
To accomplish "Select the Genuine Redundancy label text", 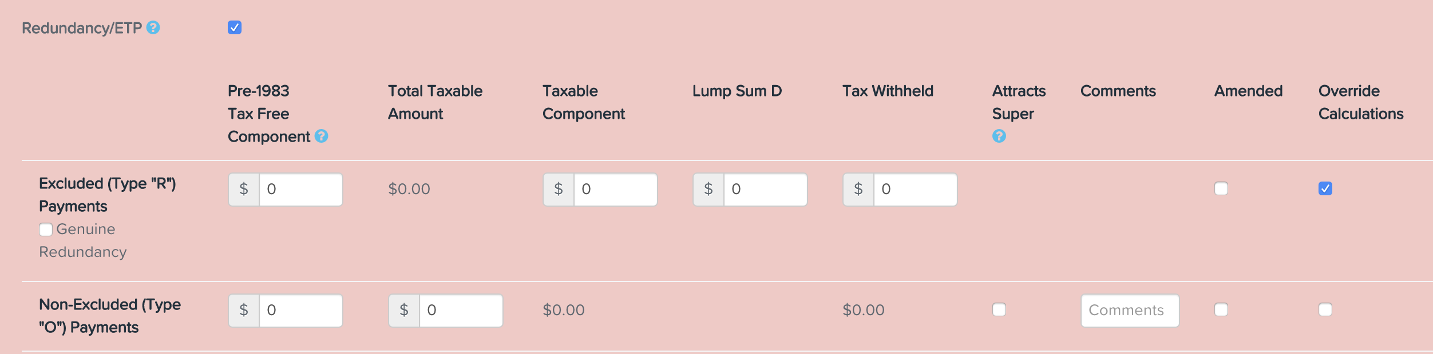I will [83, 240].
